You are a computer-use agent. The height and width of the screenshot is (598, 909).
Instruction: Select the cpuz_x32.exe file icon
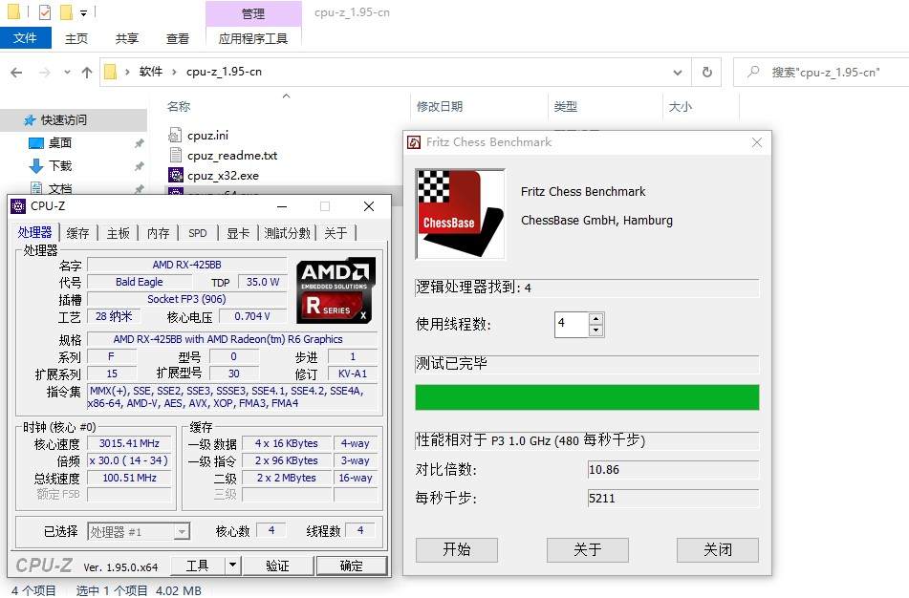coord(177,176)
